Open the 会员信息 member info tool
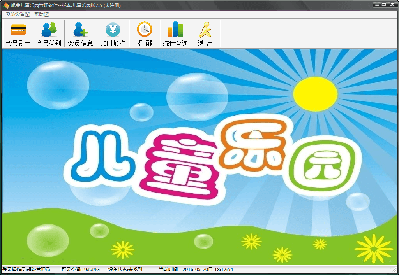399x275 pixels. click(80, 34)
